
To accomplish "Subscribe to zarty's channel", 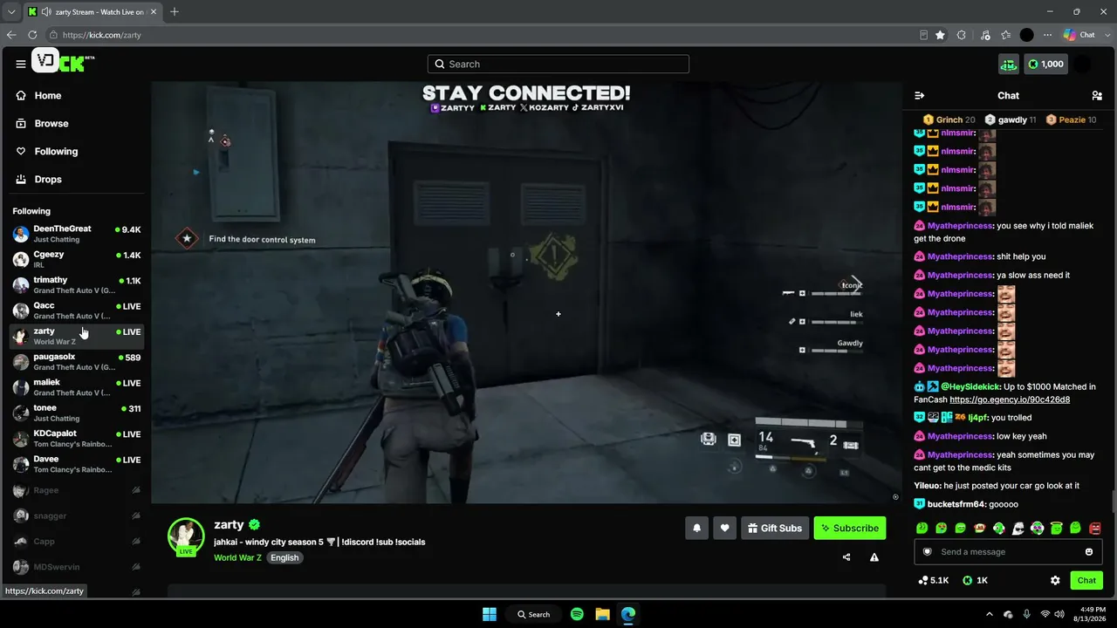I will pyautogui.click(x=850, y=528).
